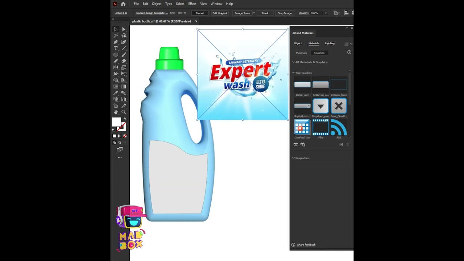Collapse All Materials & Graphics section
The width and height of the screenshot is (464, 261).
click(x=293, y=62)
